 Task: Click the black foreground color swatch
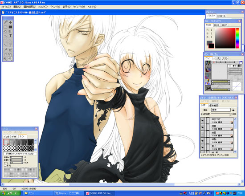point(211,46)
